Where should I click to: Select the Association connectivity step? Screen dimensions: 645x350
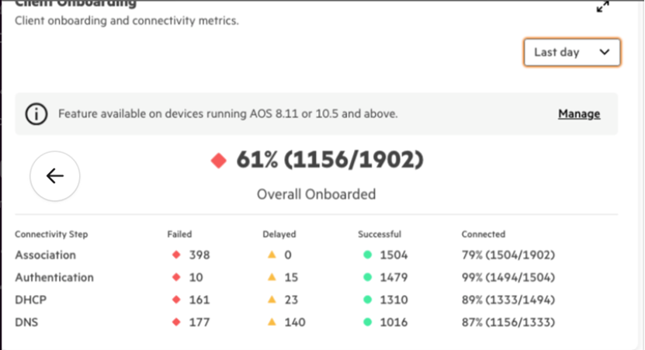click(46, 255)
